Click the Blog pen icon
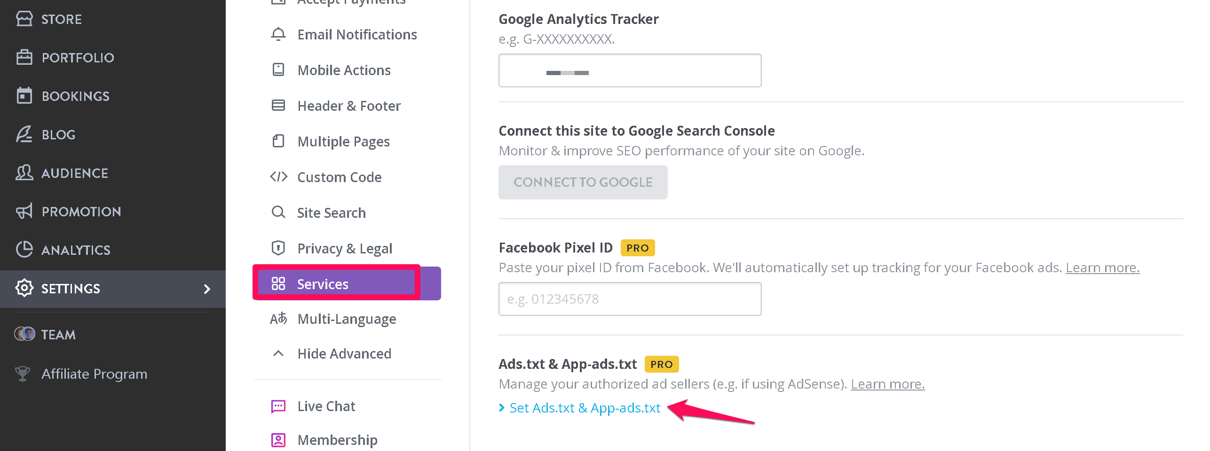This screenshot has height=451, width=1210. [x=25, y=134]
